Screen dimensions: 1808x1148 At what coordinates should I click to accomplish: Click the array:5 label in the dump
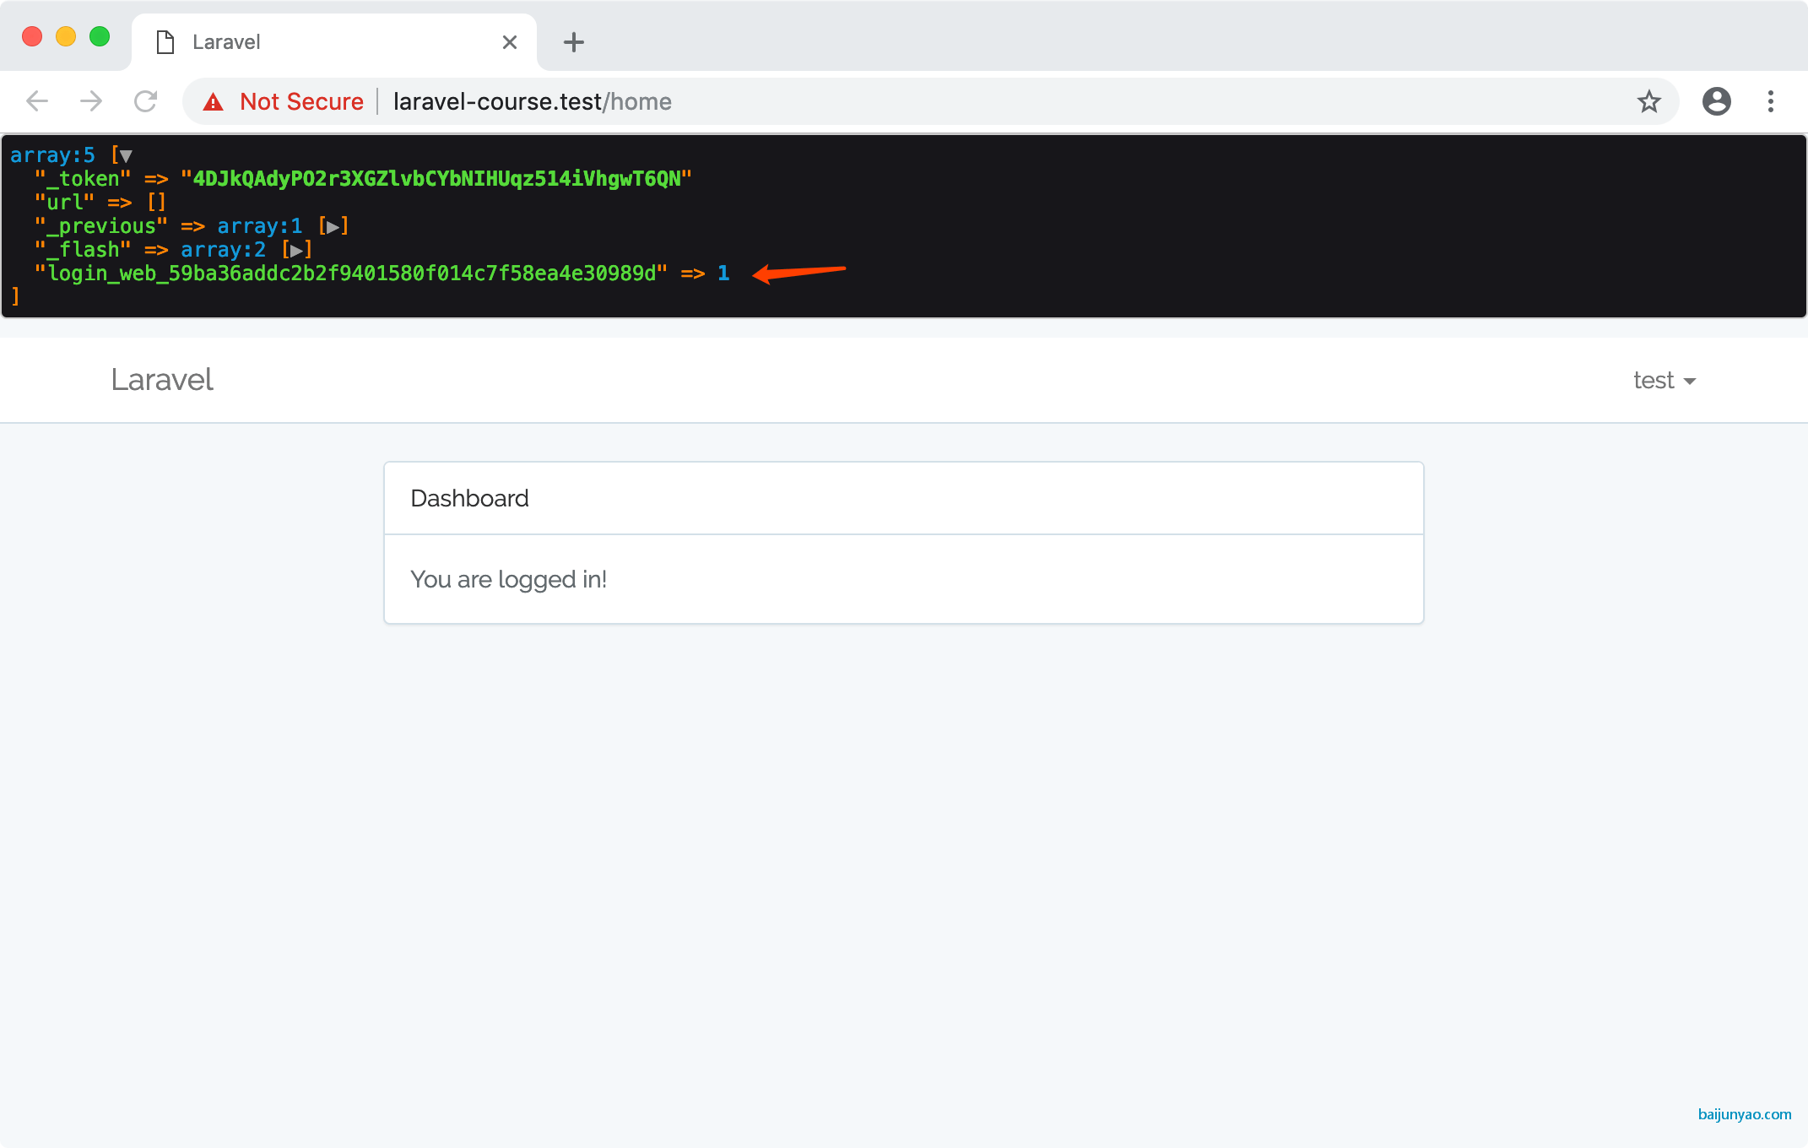(x=52, y=155)
